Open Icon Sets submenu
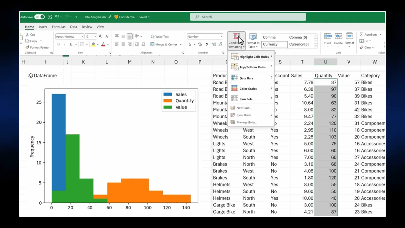405x228 pixels. point(251,99)
